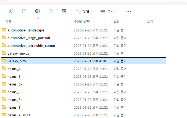This screenshot has height=118, width=187.
Task: Click folder icon of nexus_6p
Action: 4,100
